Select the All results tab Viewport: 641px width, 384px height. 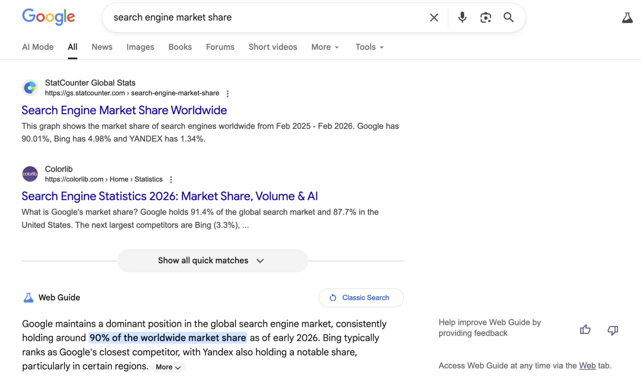point(72,47)
